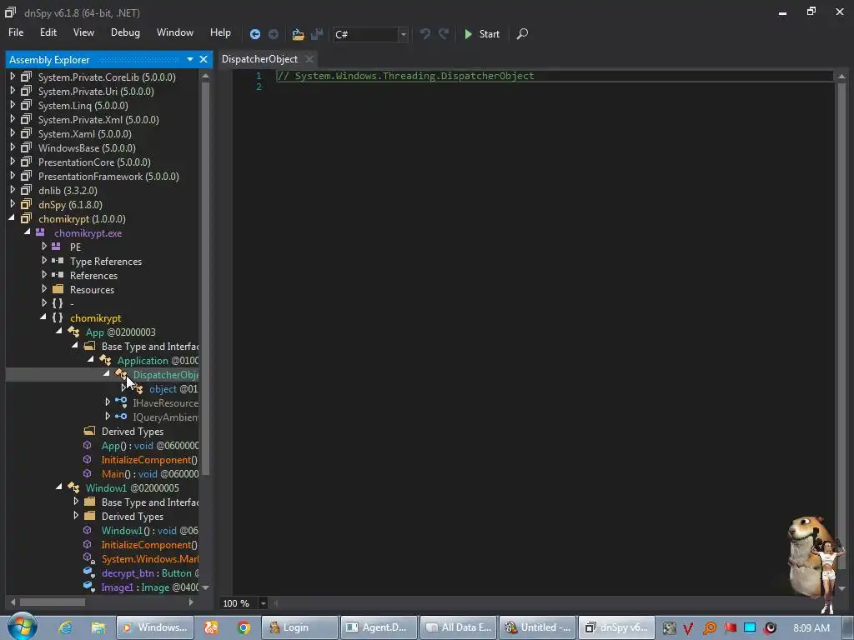Click the Derived Types folder icon under App
The width and height of the screenshot is (854, 640).
pyautogui.click(x=89, y=431)
